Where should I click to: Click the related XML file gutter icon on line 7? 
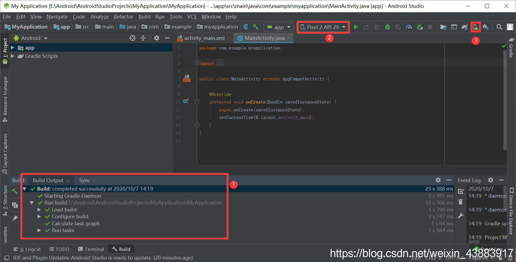click(x=187, y=78)
